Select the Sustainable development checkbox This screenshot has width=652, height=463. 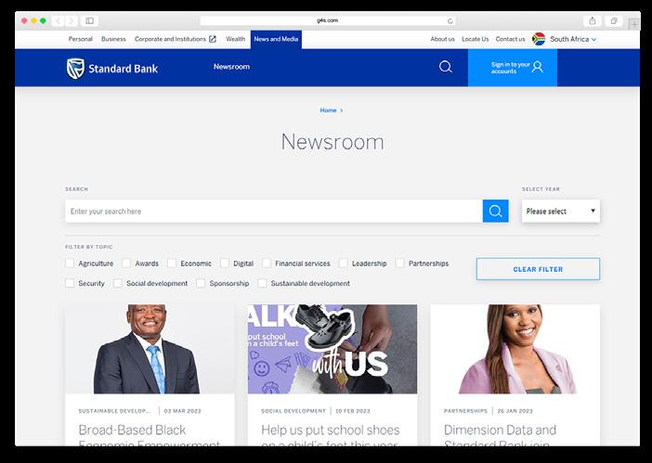pos(262,283)
